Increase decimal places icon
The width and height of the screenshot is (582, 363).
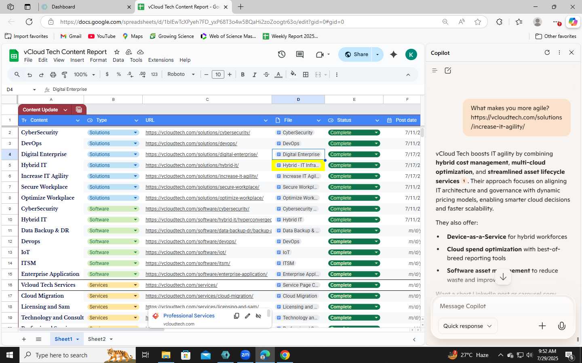(142, 74)
